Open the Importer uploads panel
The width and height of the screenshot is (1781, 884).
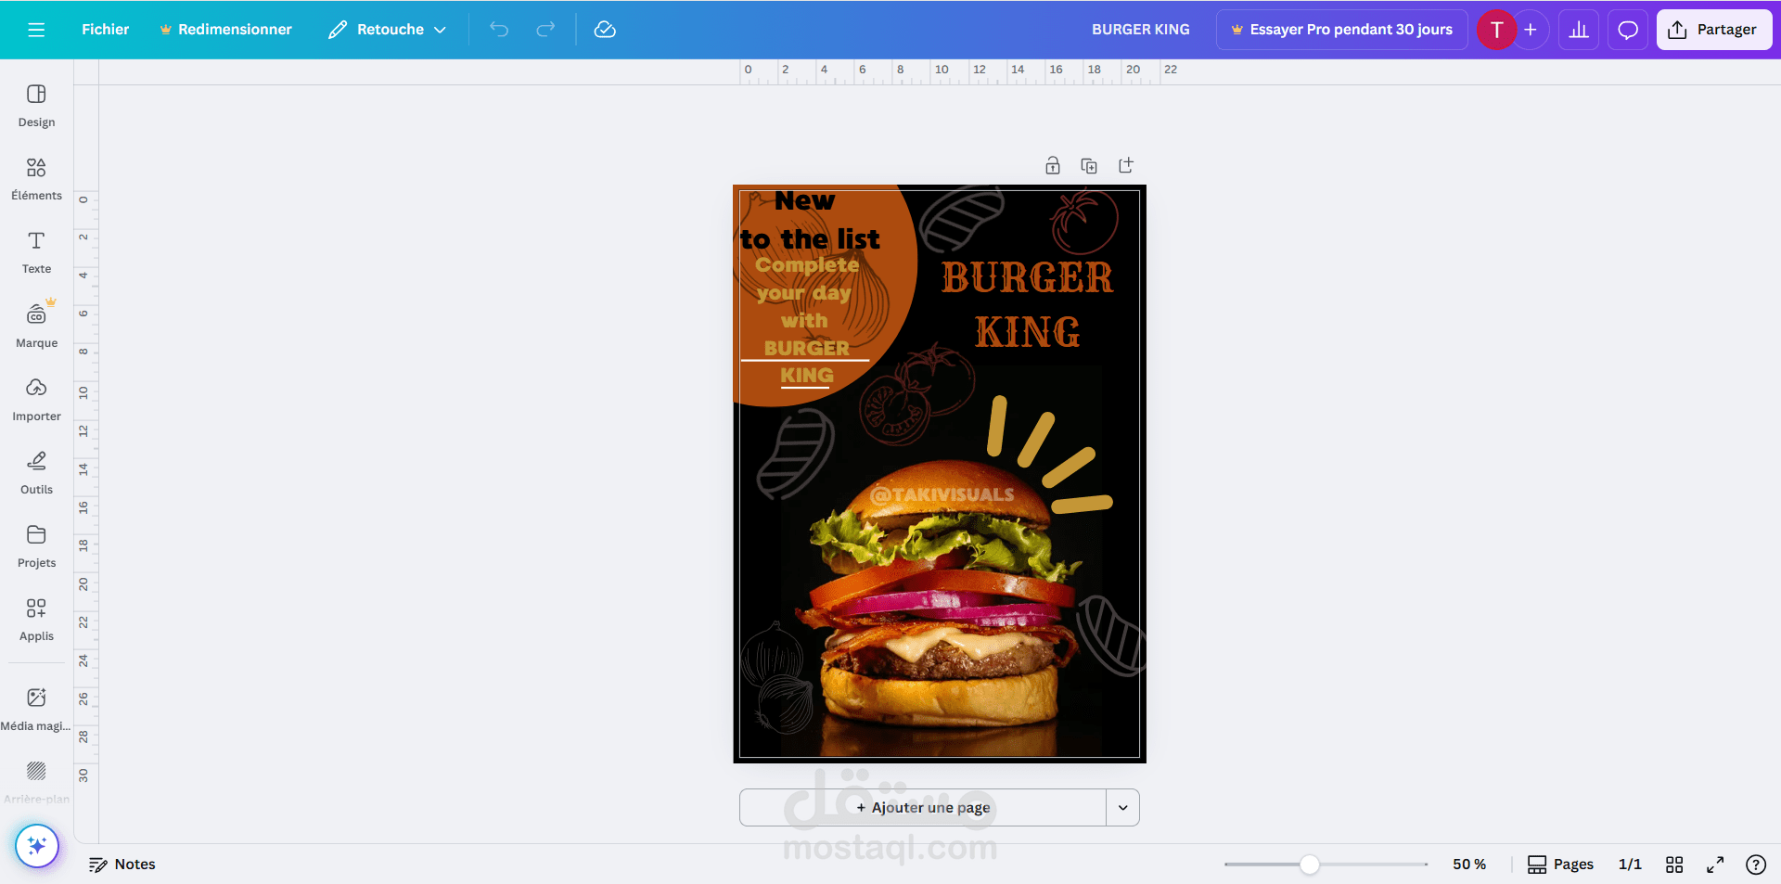[36, 400]
